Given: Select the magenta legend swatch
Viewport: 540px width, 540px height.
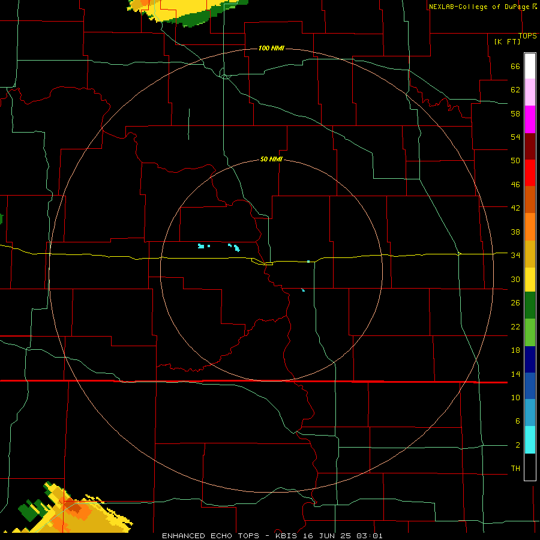Looking at the screenshot, I should pos(530,119).
